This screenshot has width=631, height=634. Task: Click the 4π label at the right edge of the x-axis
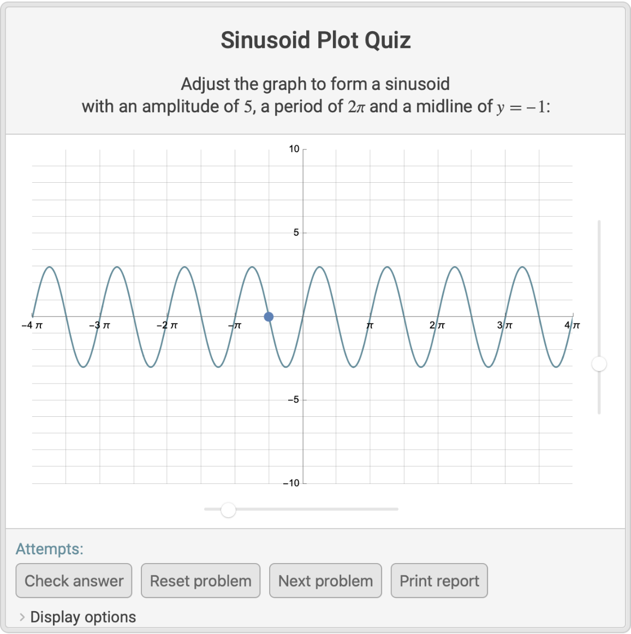572,325
